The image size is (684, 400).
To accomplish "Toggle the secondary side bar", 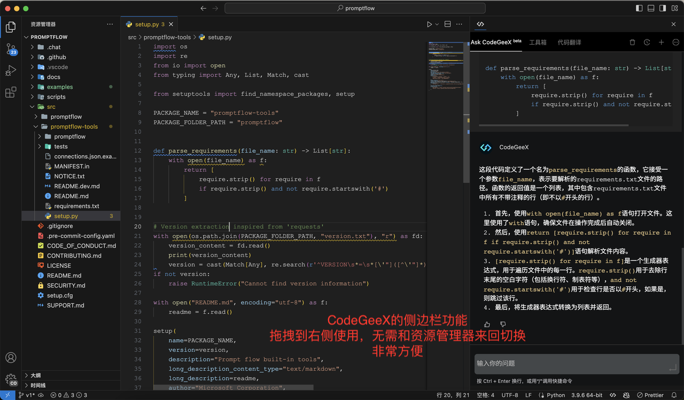I will pos(664,9).
